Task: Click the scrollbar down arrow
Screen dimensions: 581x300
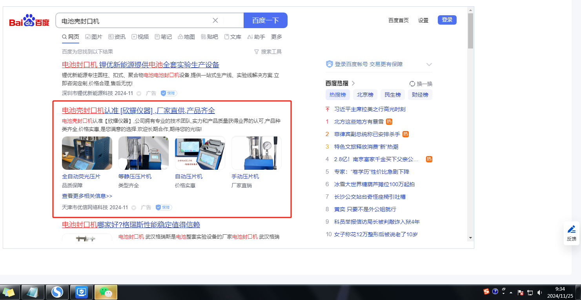Action: pyautogui.click(x=470, y=238)
